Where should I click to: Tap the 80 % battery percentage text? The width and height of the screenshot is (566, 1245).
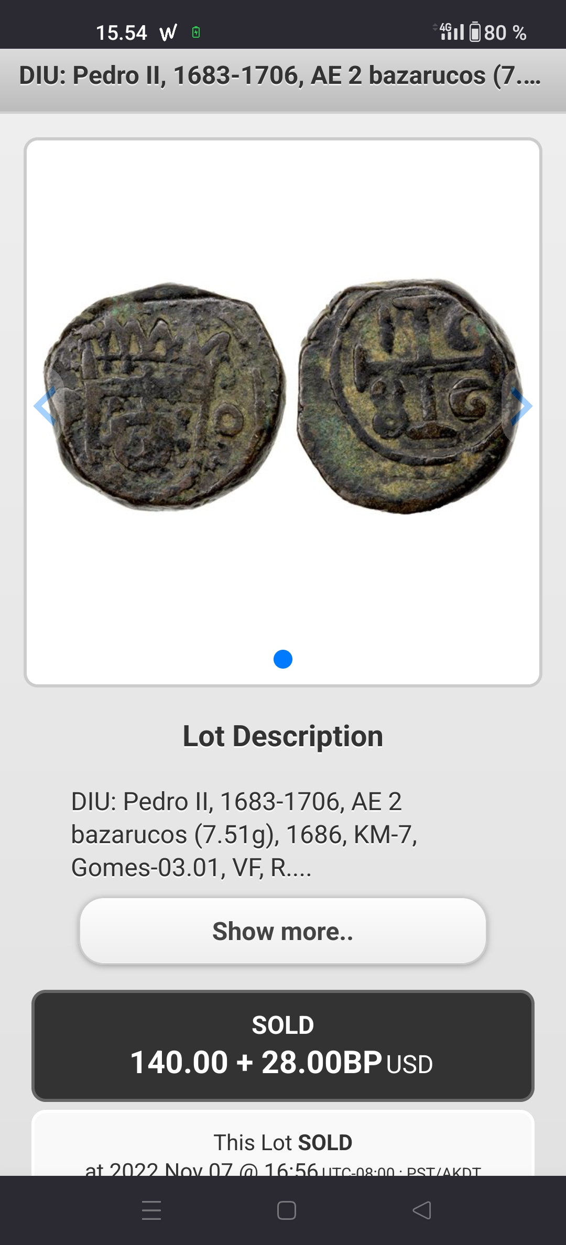point(505,33)
